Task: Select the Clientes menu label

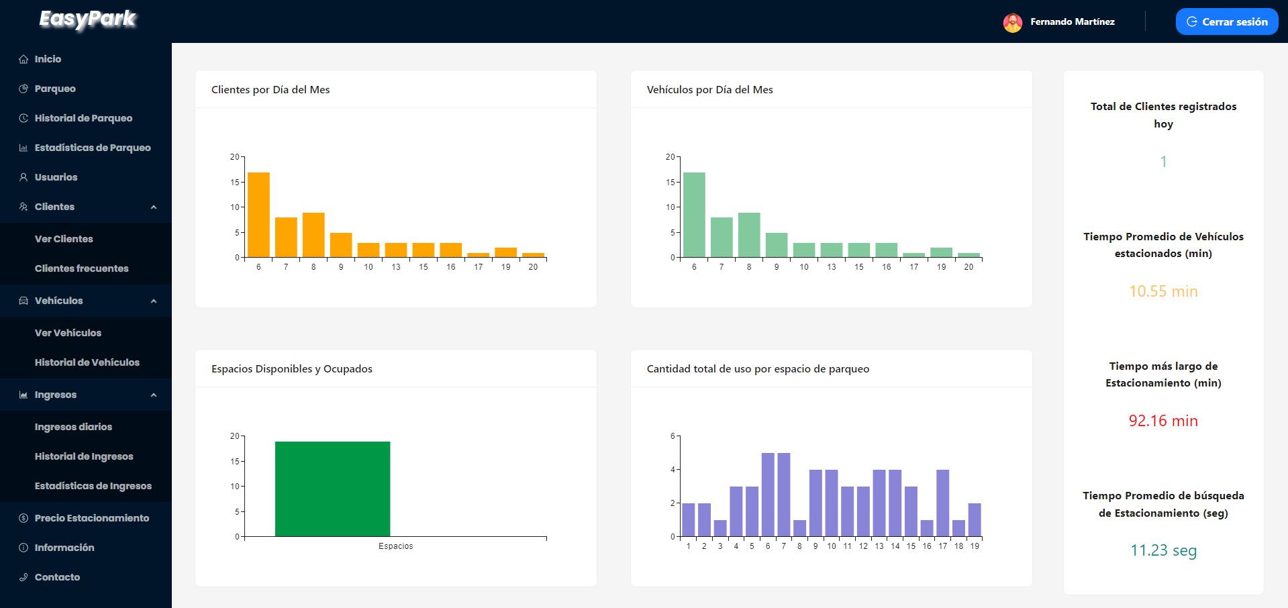Action: pos(54,207)
